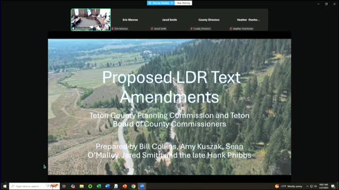Open Outlook from the taskbar

point(108,186)
